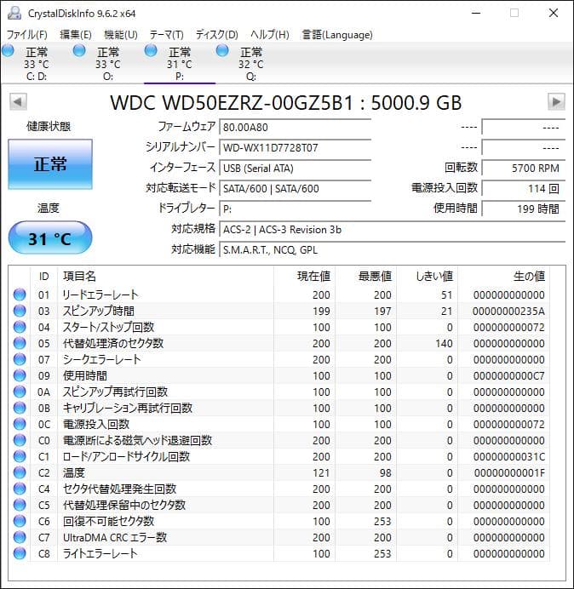Close the CrystalDiskInfo window
This screenshot has width=574, height=589.
(554, 13)
